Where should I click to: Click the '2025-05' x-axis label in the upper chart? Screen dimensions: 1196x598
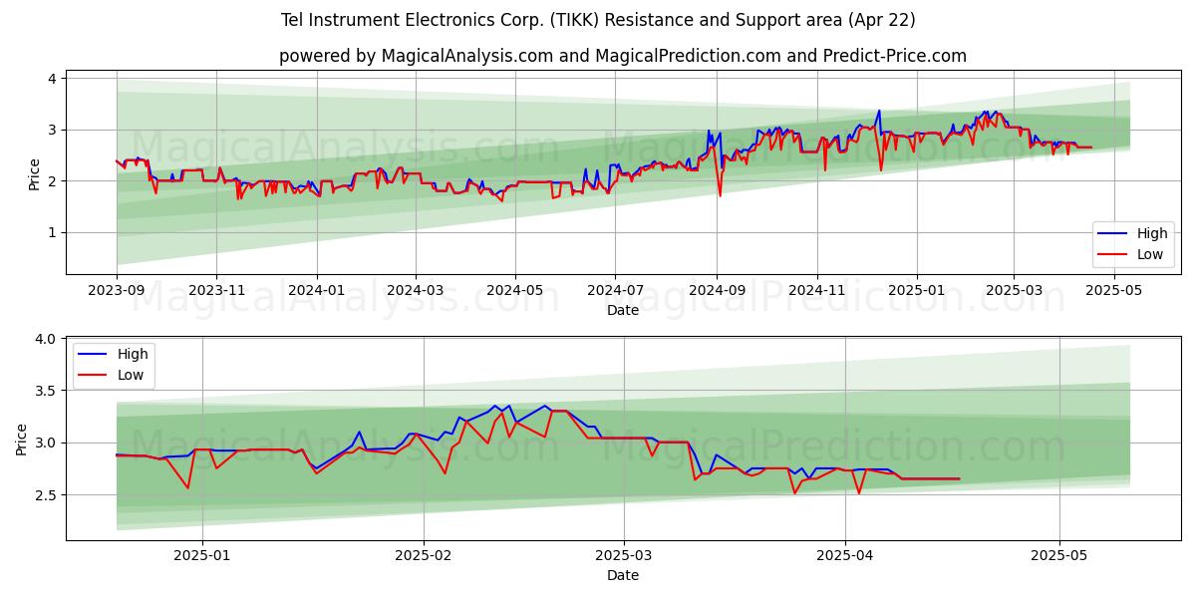point(1113,291)
